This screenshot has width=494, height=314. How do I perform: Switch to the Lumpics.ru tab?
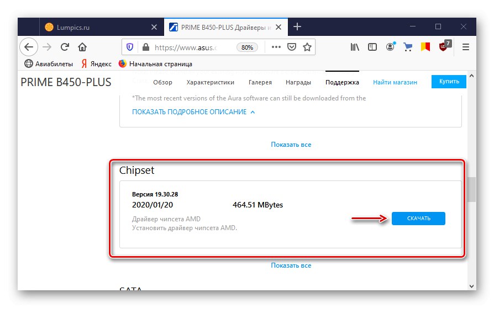(102, 27)
